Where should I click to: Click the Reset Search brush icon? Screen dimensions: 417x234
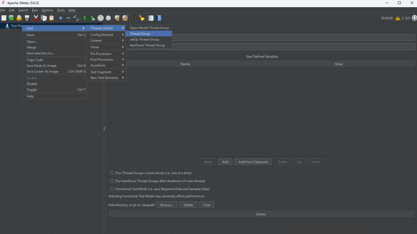click(x=142, y=18)
